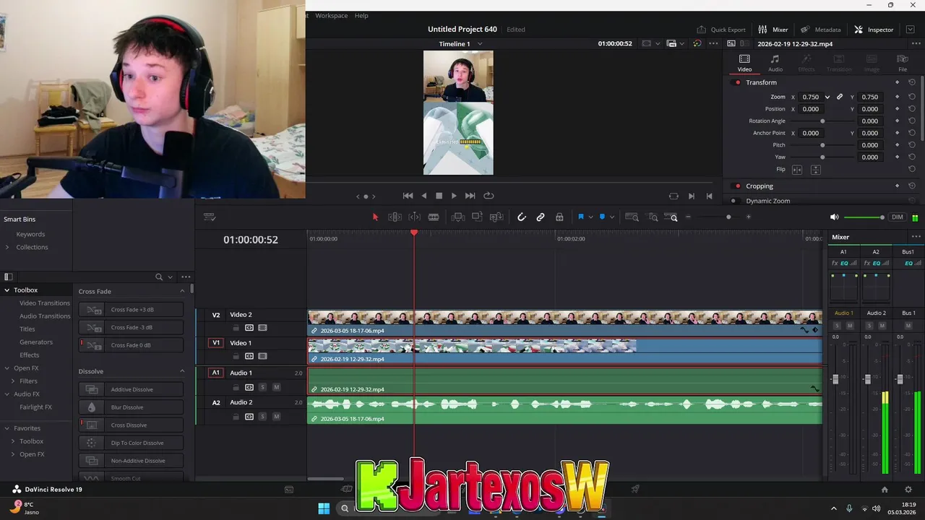925x520 pixels.
Task: Open the Project Manager home icon
Action: pyautogui.click(x=885, y=490)
